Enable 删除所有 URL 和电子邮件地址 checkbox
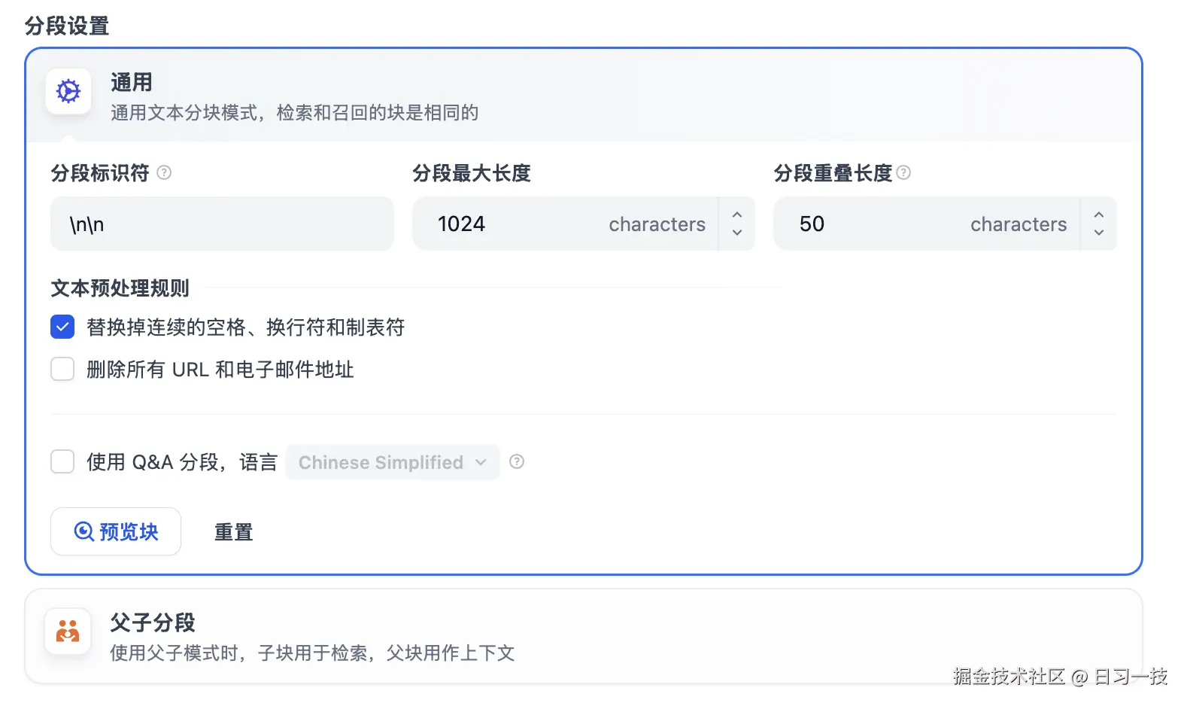This screenshot has width=1187, height=706. tap(62, 370)
